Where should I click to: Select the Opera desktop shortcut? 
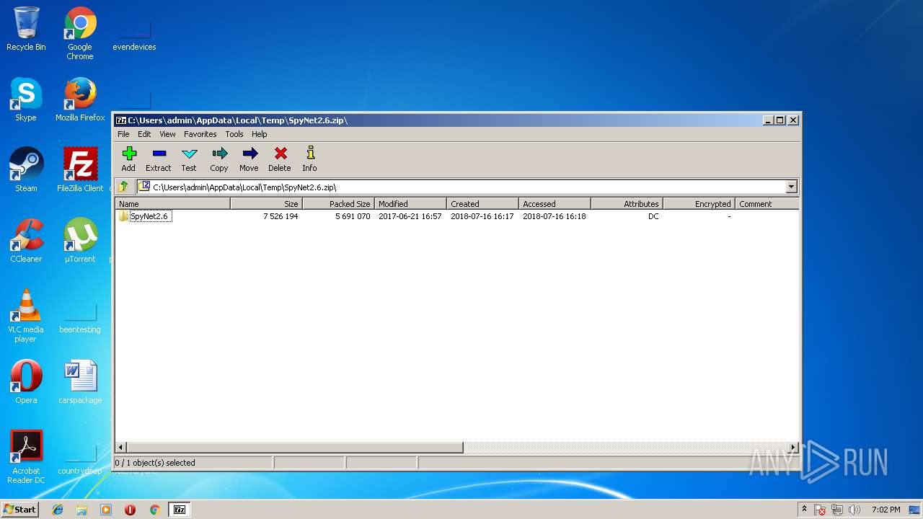click(26, 382)
